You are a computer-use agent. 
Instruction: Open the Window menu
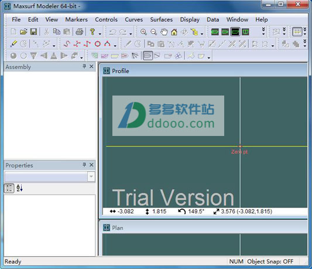click(x=237, y=19)
